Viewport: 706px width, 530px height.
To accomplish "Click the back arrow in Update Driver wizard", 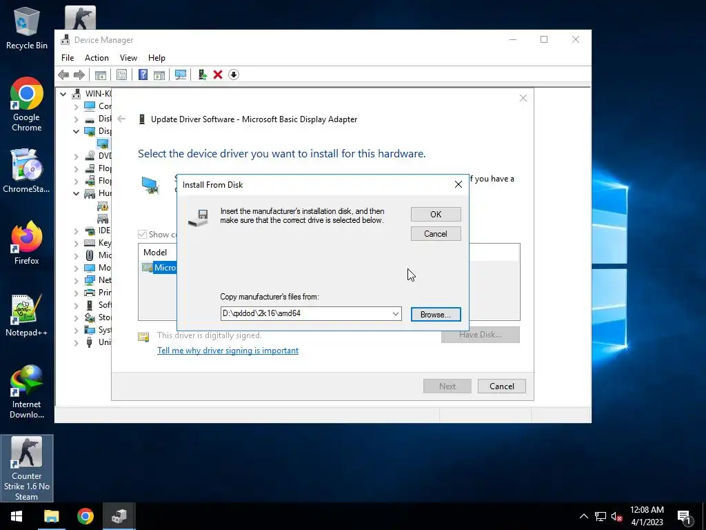I will (x=121, y=119).
